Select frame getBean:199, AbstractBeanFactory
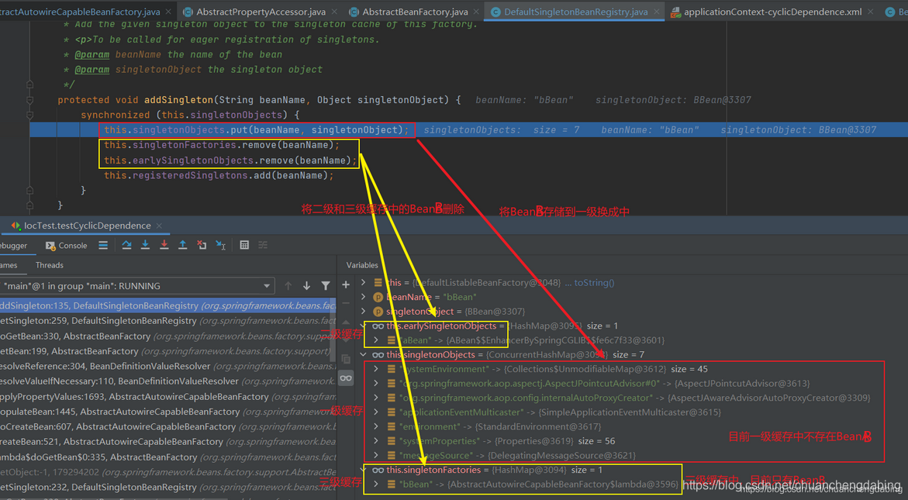 168,351
